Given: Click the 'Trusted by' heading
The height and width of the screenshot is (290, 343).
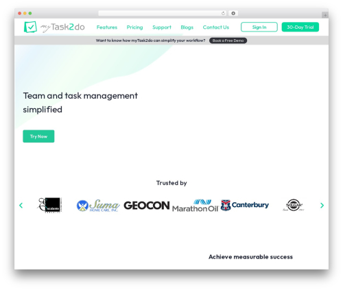Looking at the screenshot, I should pos(171,183).
